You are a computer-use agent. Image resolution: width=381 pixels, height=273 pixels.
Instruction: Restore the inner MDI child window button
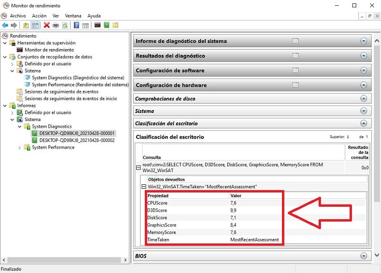[x=370, y=16]
